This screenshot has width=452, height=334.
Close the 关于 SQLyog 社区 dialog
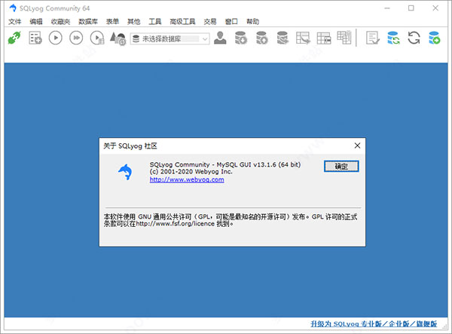357,146
